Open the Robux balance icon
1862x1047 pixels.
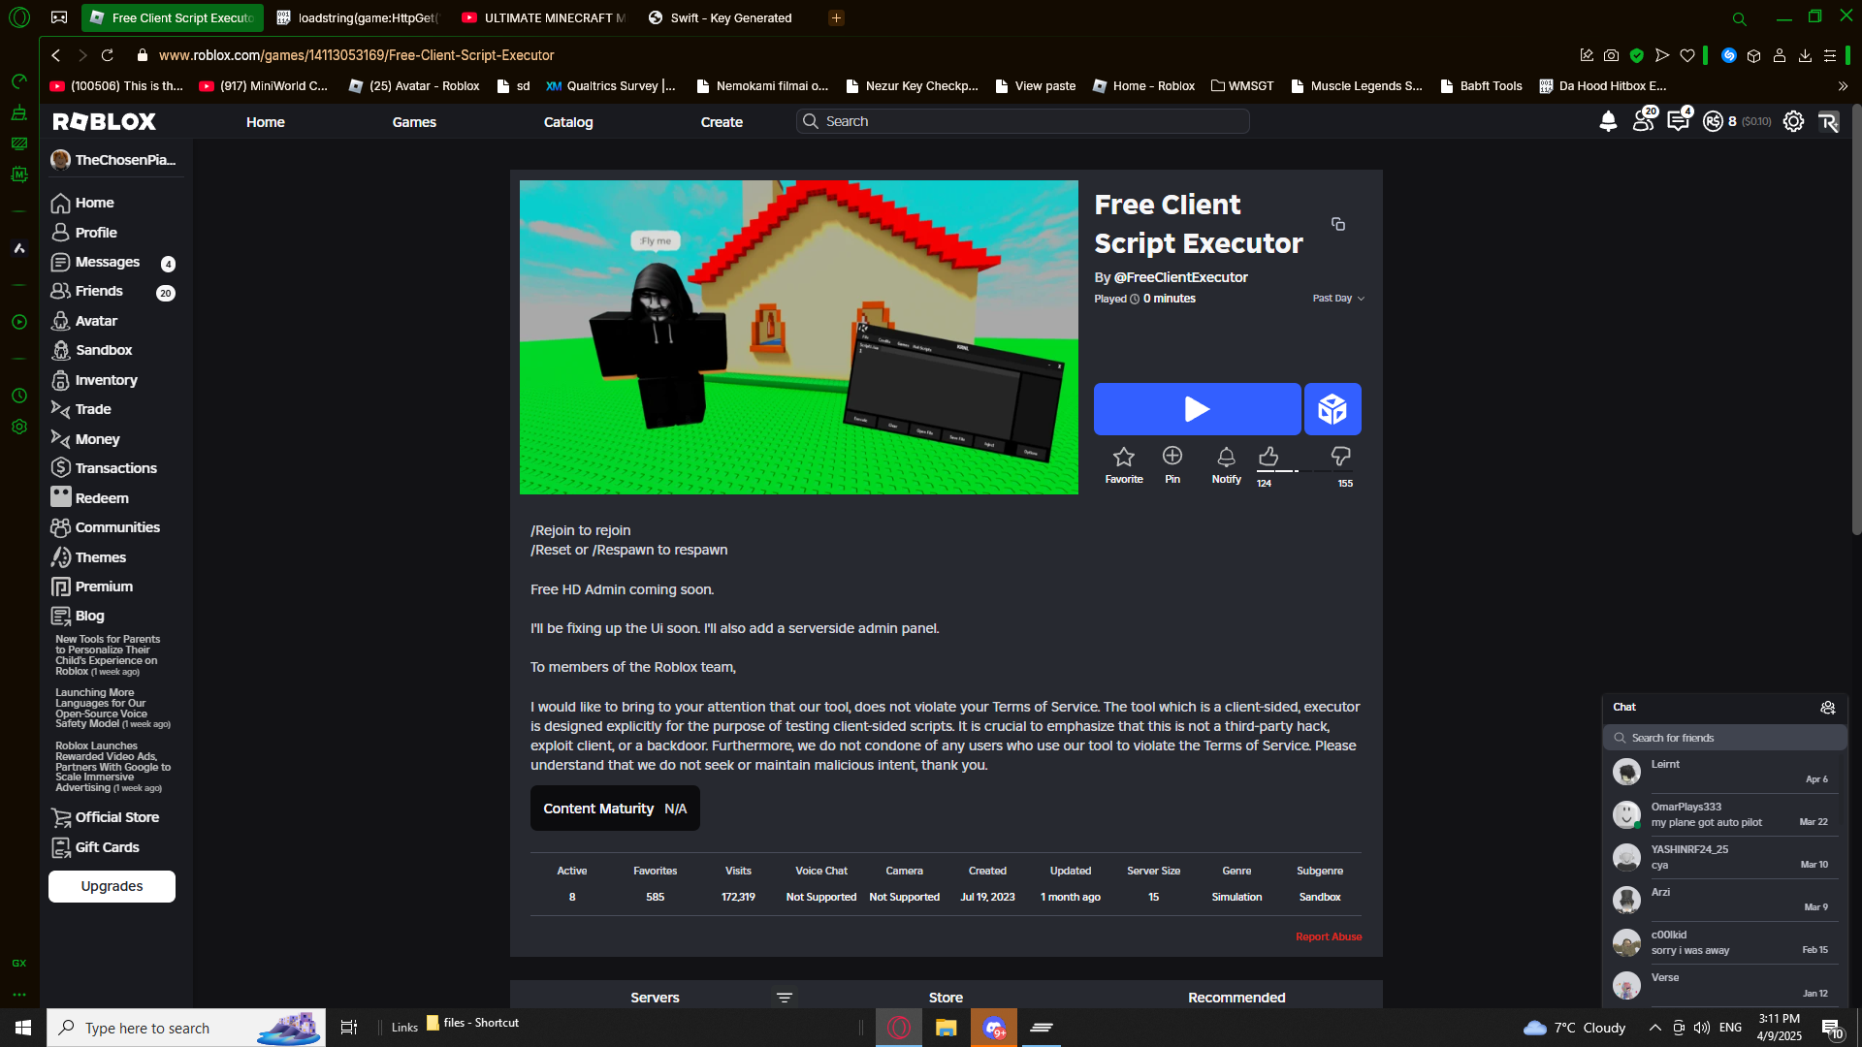[1714, 121]
